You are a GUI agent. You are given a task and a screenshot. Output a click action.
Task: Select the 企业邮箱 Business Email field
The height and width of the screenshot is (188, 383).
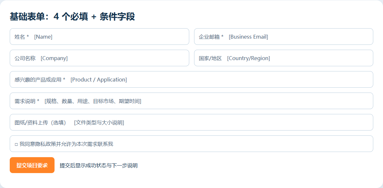tap(284, 37)
